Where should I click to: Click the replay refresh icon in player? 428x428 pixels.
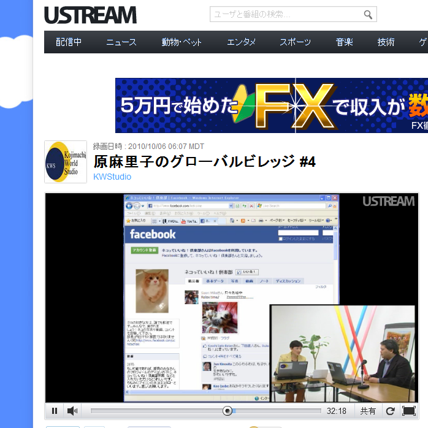pos(391,411)
